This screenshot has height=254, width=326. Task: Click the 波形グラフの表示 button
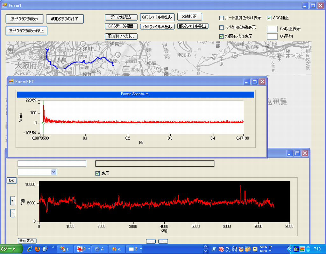point(24,19)
